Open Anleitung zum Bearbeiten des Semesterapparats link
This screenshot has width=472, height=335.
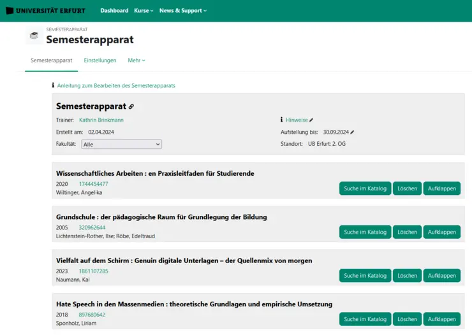tap(116, 85)
